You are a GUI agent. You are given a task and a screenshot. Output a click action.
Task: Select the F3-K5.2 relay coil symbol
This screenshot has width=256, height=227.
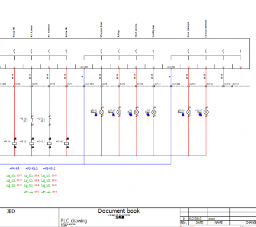click(49, 143)
